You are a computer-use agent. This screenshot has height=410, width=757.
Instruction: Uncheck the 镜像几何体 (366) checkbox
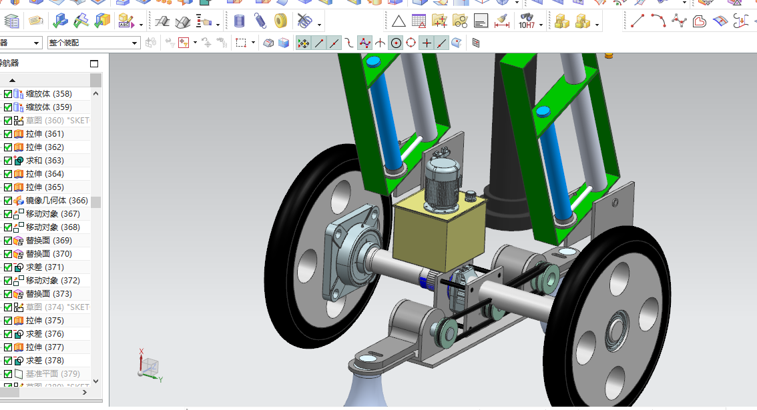(8, 200)
